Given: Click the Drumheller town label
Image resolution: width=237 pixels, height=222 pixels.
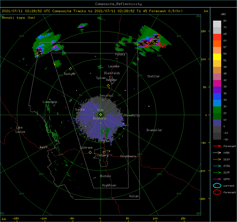Looking at the screenshot, I should [x=154, y=130].
